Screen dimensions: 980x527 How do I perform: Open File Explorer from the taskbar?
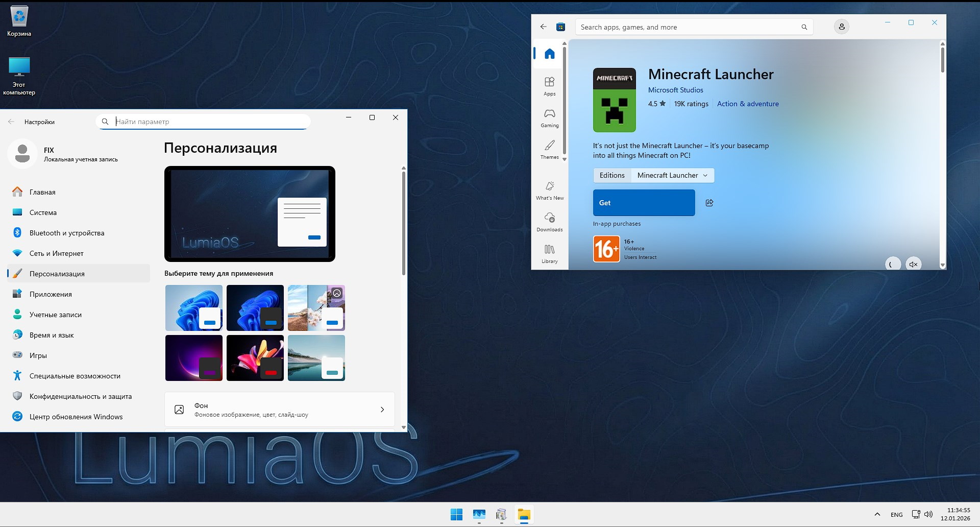524,515
